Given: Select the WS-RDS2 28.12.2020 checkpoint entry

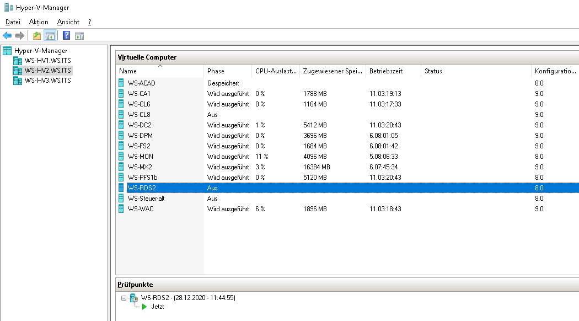Looking at the screenshot, I should click(x=189, y=298).
